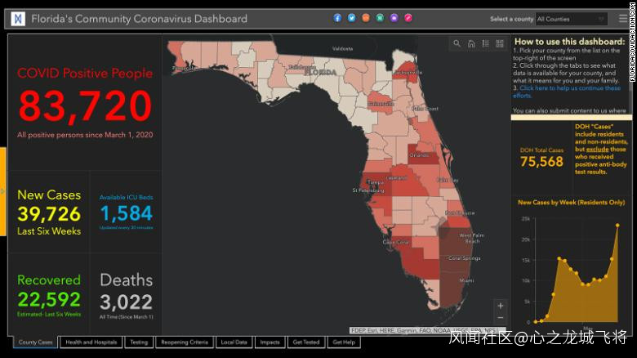Click the 75,568 DOH Total Cases value
This screenshot has height=358, width=637.
click(541, 162)
